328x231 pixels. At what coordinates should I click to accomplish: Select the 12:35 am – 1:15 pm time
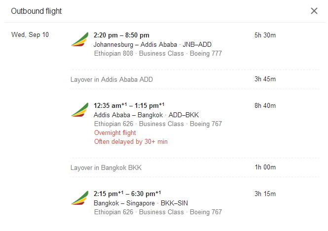click(129, 105)
